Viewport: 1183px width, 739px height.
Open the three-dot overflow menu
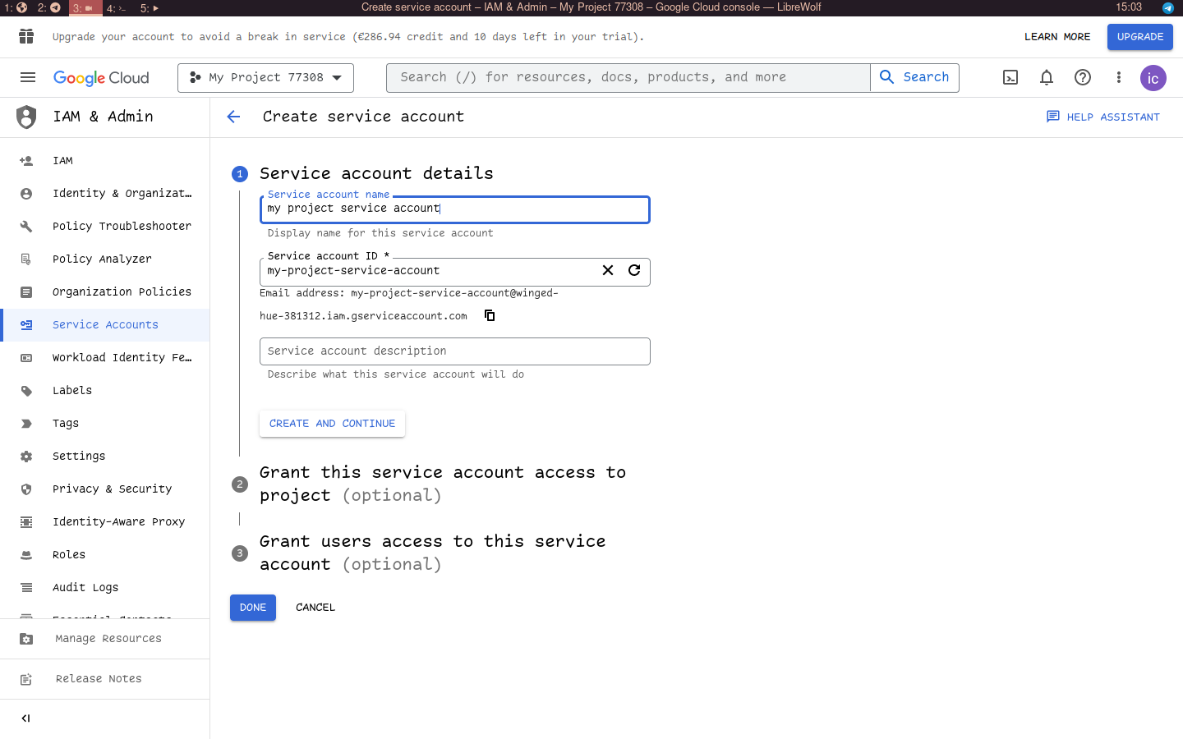[1118, 77]
